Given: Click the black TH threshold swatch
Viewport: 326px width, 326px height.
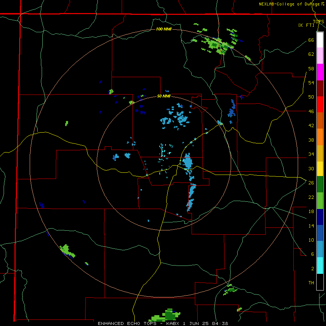Looking at the screenshot, I should (x=320, y=282).
